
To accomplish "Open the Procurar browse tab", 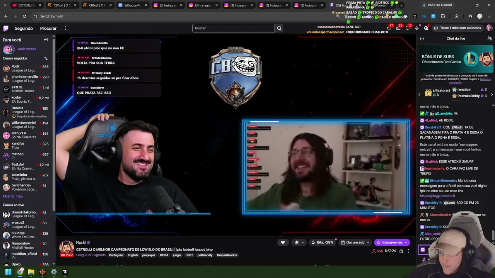I will pyautogui.click(x=48, y=28).
